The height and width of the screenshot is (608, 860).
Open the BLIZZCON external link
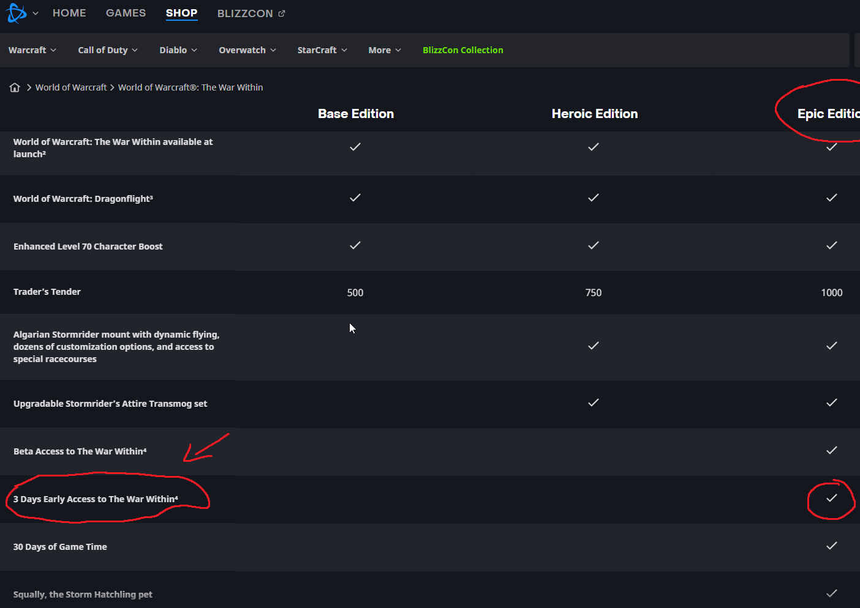(251, 13)
